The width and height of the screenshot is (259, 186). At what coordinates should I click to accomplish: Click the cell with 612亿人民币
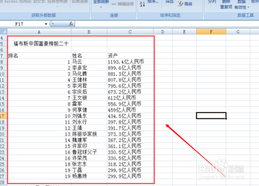(130, 98)
